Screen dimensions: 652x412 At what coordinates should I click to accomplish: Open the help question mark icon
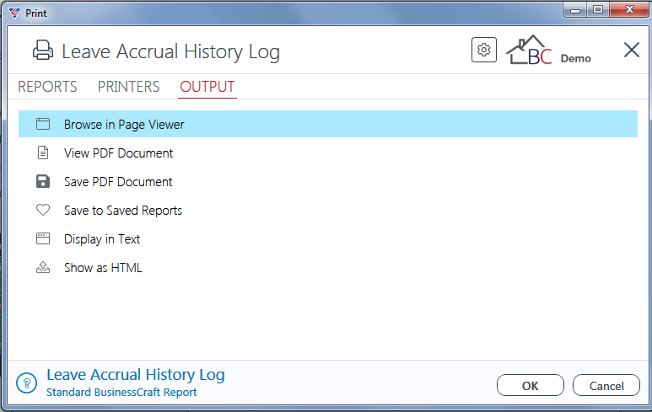27,383
